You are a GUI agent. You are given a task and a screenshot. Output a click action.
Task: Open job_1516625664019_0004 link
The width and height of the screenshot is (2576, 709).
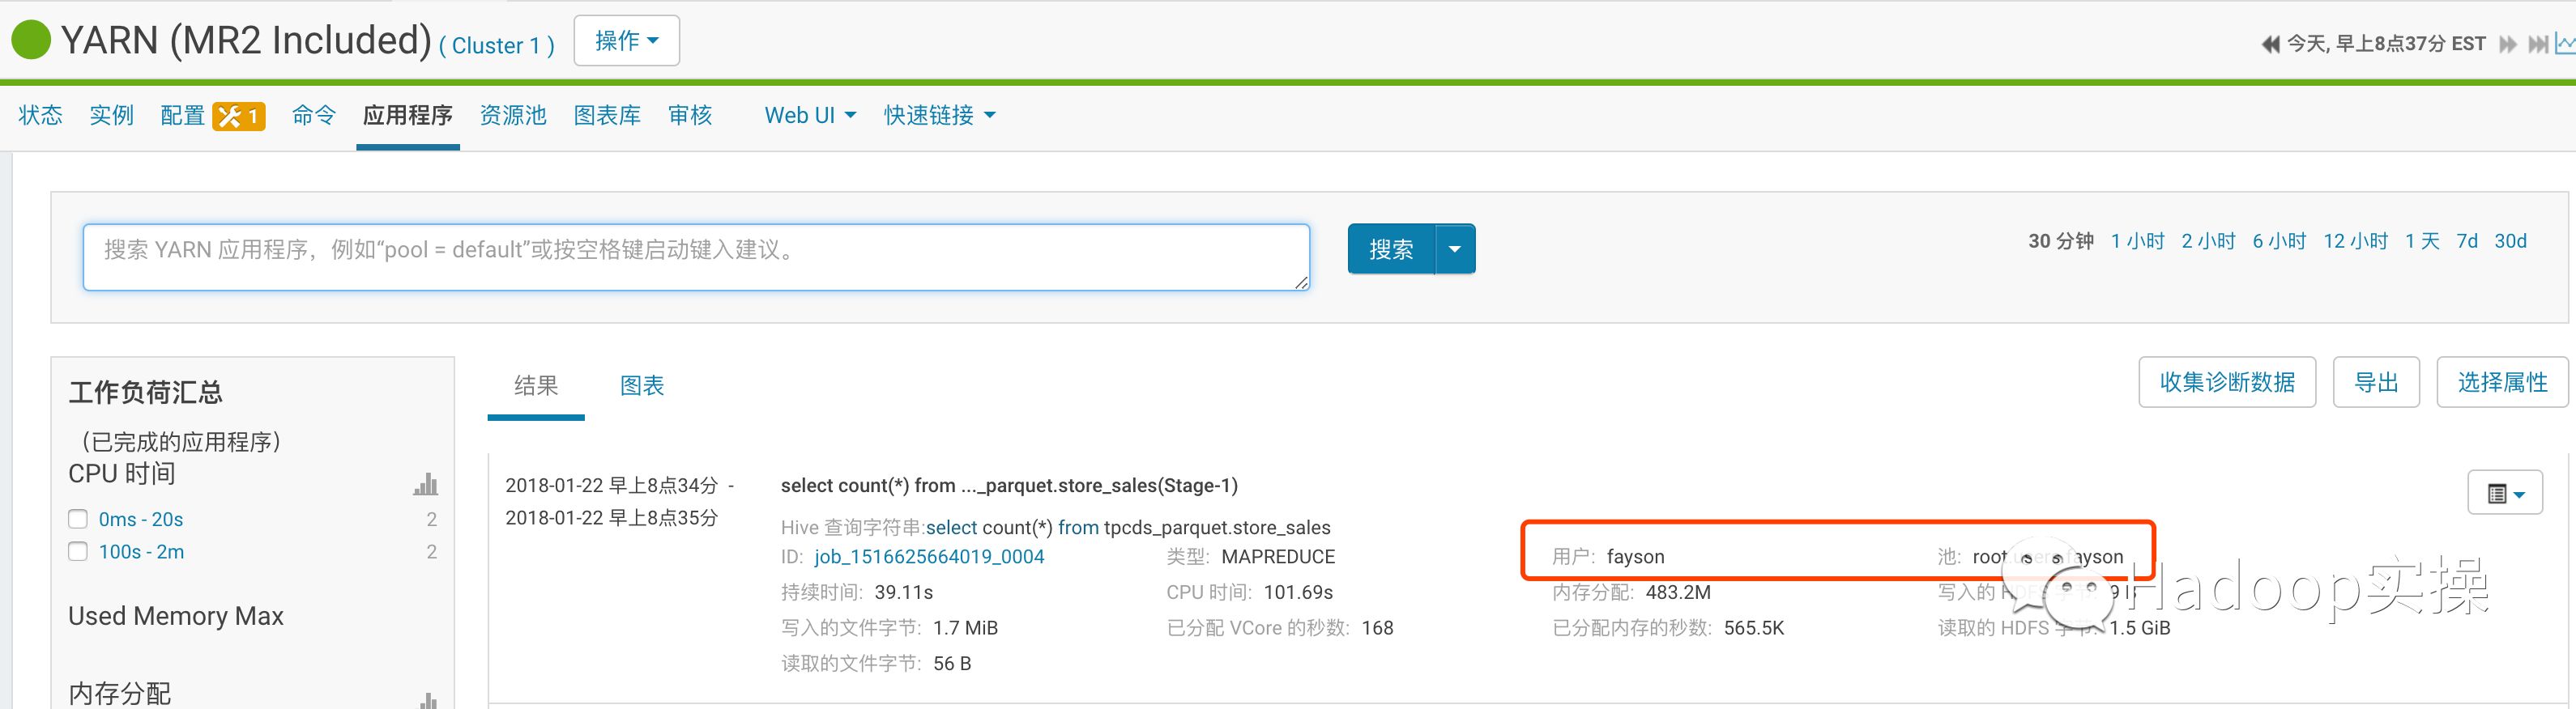[x=929, y=557]
